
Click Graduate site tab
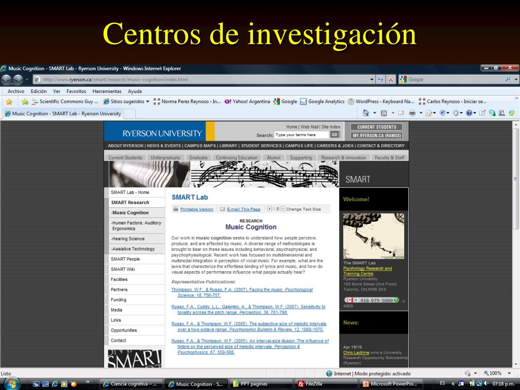pyautogui.click(x=199, y=158)
